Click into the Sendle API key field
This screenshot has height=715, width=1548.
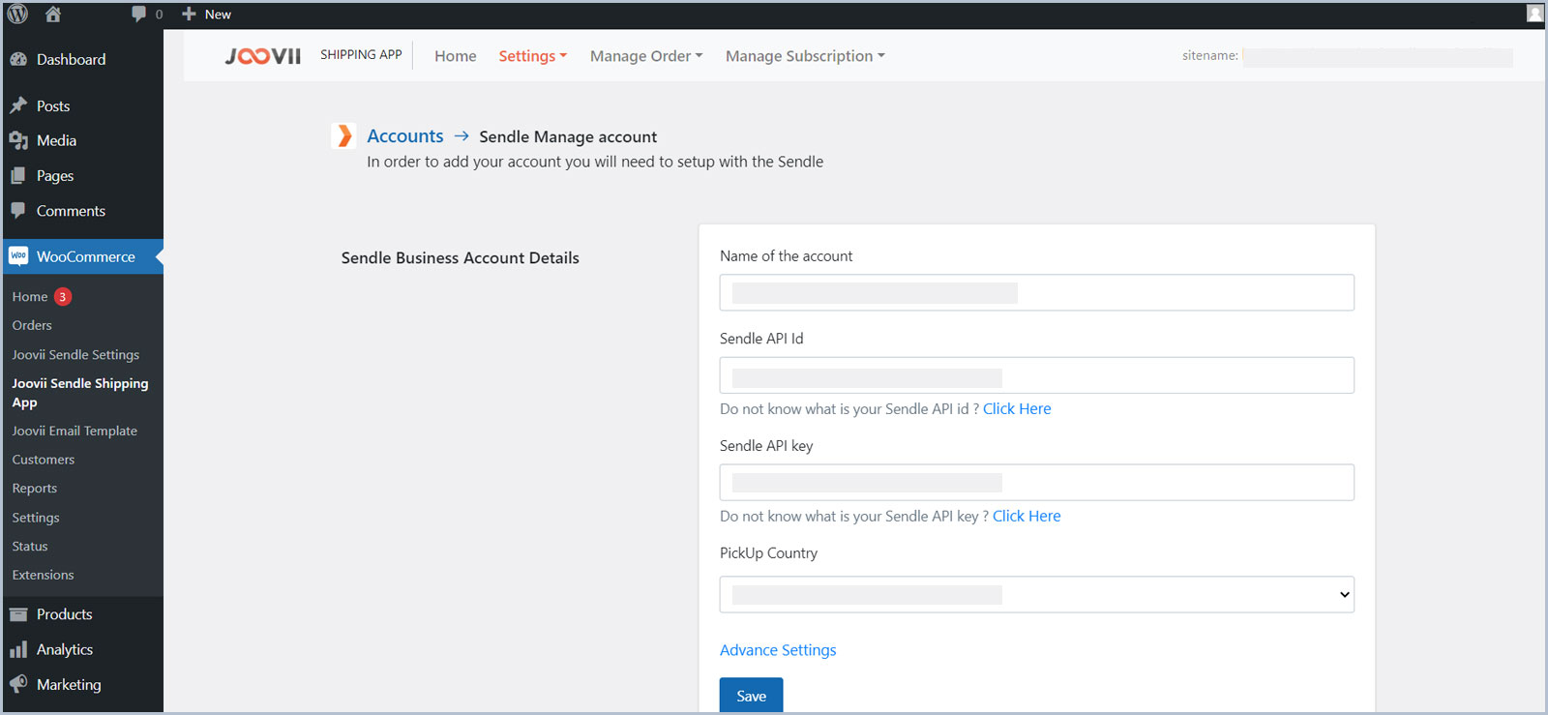pos(1036,482)
